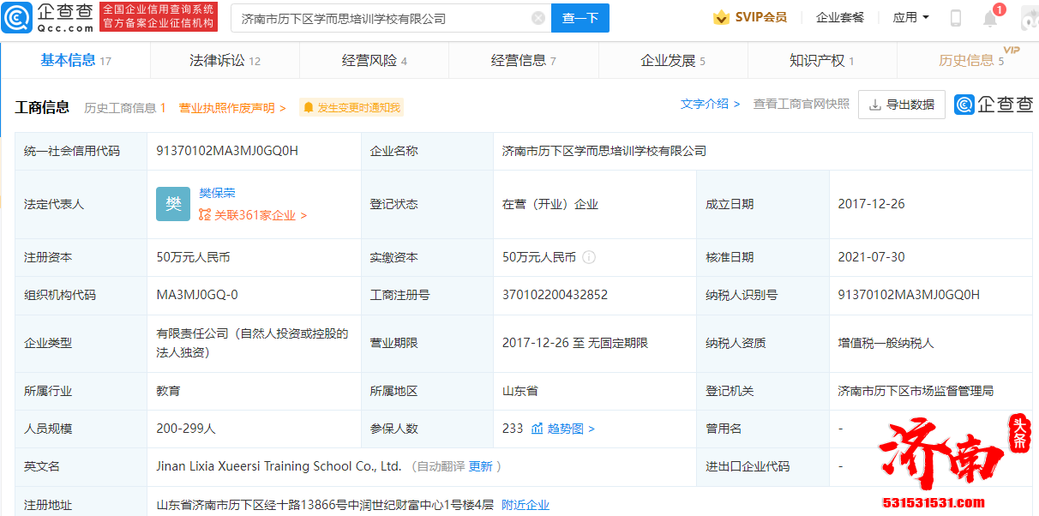This screenshot has height=516, width=1039.
Task: Expand 关联361家企业 related companies
Action: point(253,216)
